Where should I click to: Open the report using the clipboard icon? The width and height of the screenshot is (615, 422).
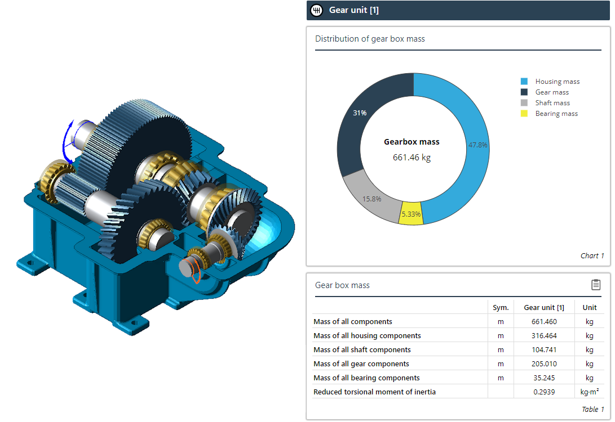pyautogui.click(x=596, y=285)
